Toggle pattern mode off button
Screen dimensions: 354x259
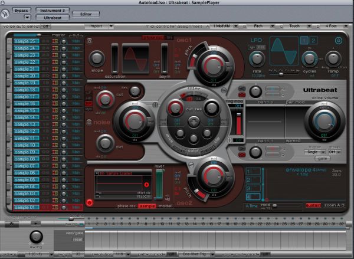(171, 254)
